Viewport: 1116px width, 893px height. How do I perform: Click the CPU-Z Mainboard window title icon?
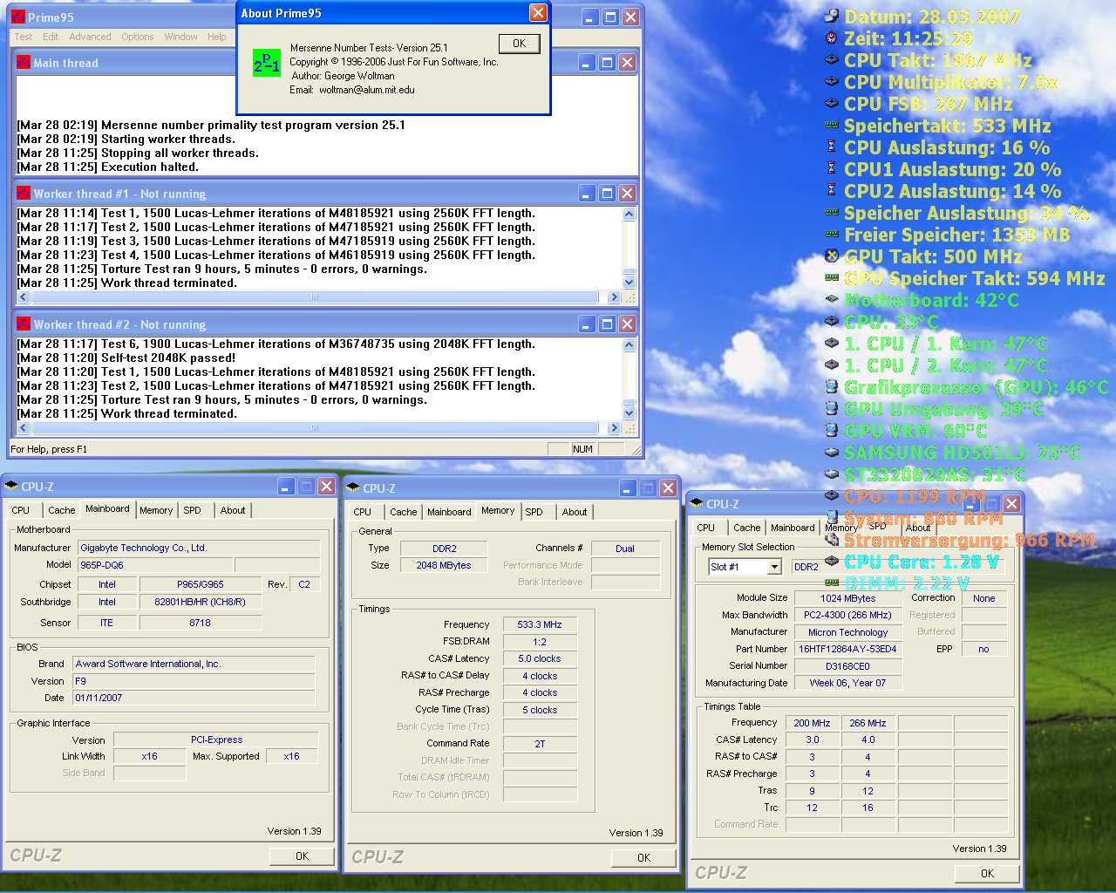point(11,487)
